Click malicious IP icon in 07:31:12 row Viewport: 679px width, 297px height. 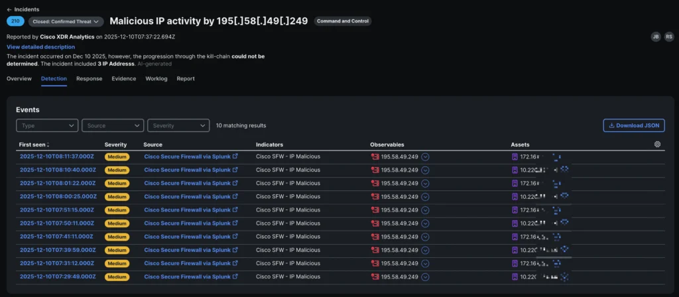[x=375, y=263]
